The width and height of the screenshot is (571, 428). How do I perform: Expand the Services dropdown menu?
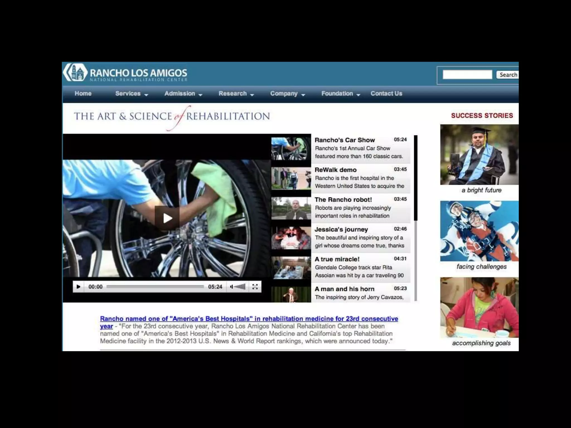[x=131, y=94]
